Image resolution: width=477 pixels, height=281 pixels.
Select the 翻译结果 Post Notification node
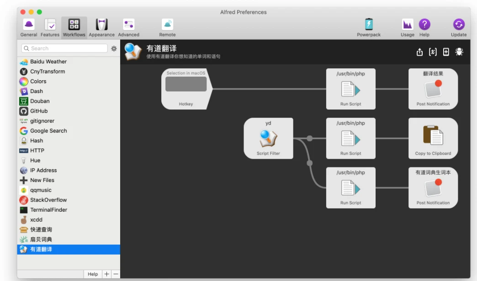433,89
